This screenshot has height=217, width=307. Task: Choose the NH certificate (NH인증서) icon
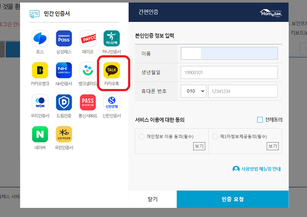64,70
